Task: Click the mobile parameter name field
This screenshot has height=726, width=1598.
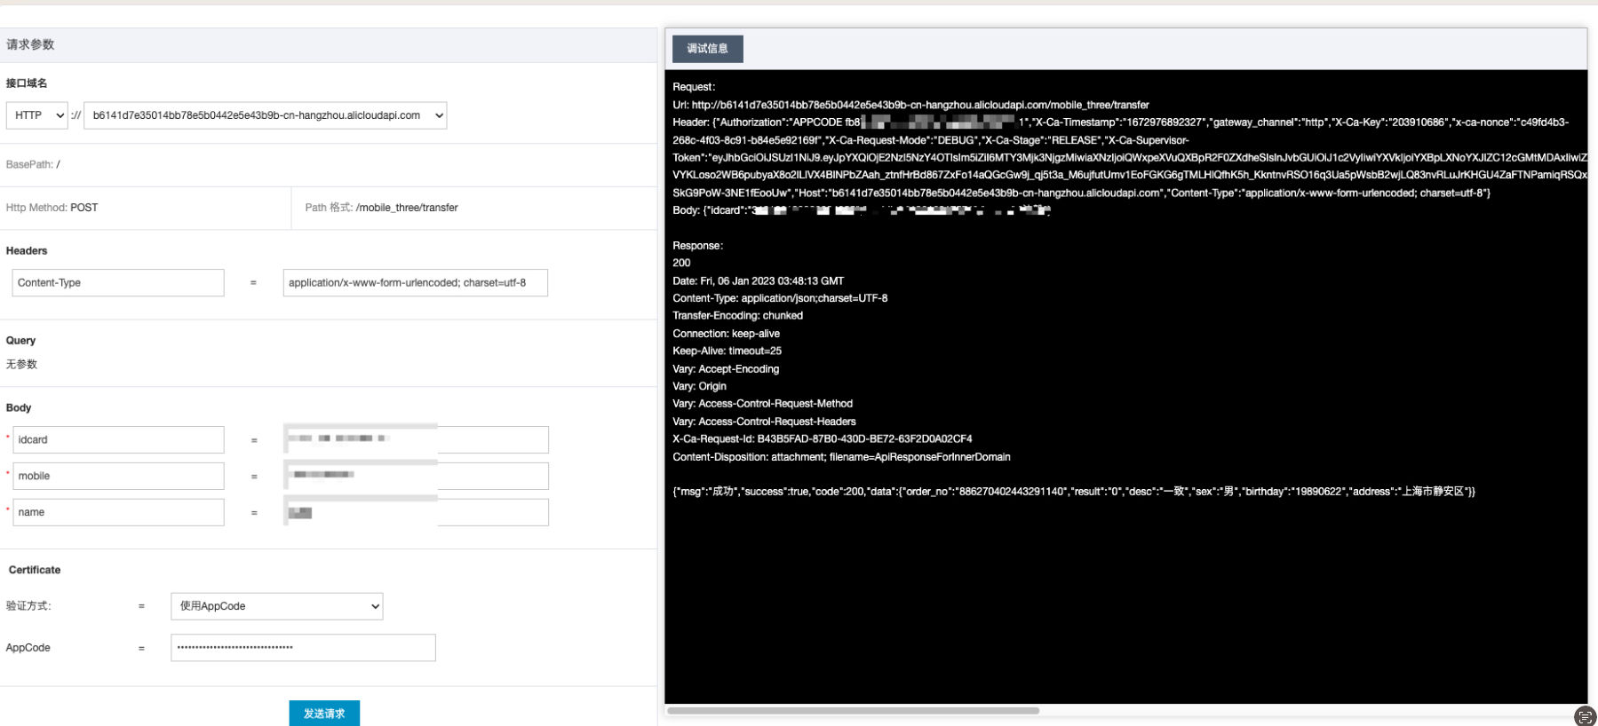Action: click(118, 477)
